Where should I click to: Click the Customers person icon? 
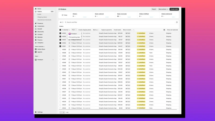(36, 26)
